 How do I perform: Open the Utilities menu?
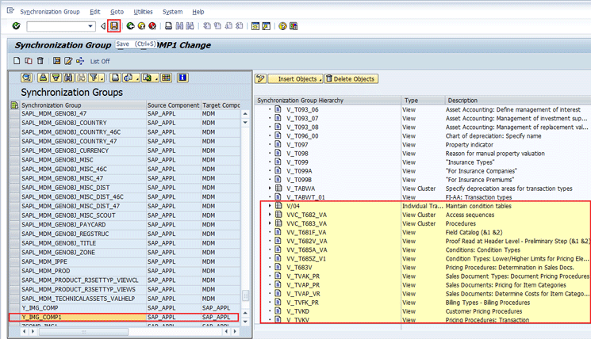pos(143,12)
